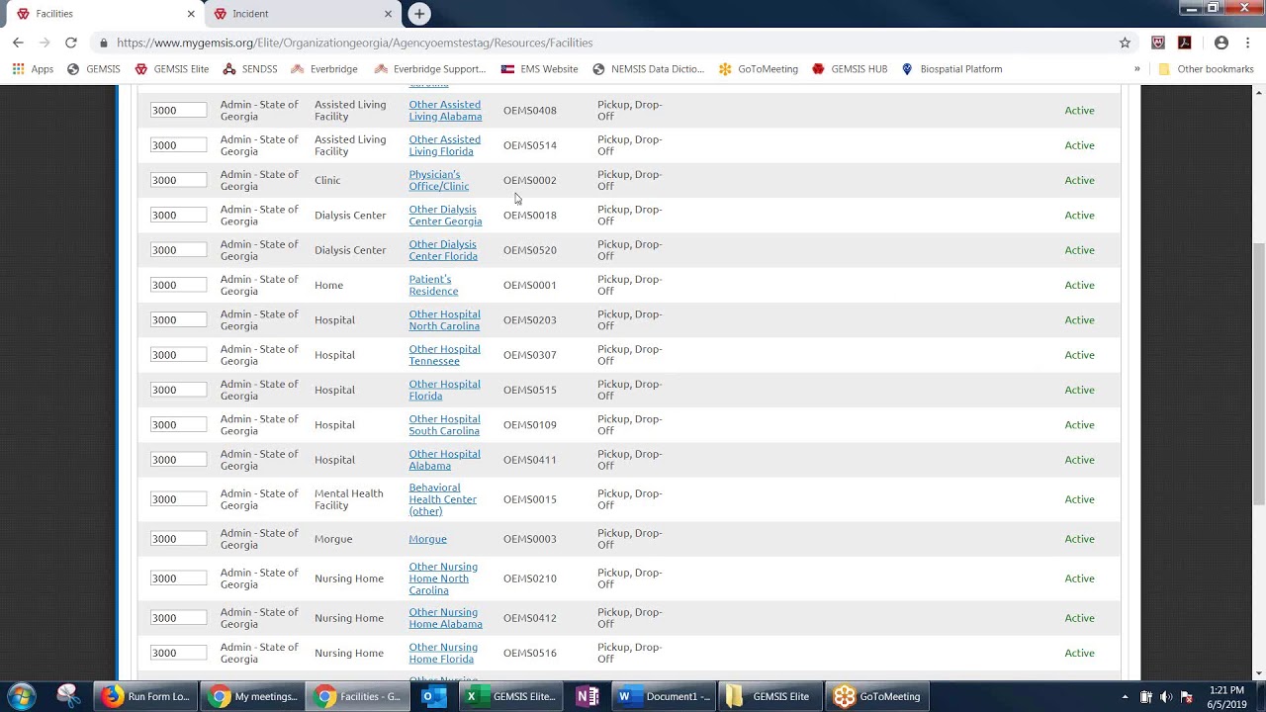Click OEMS0002 code cell
Viewport: 1266px width, 712px height.
tap(529, 180)
